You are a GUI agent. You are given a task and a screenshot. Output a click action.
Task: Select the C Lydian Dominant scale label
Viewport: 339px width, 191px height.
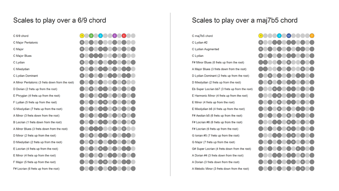click(x=26, y=76)
